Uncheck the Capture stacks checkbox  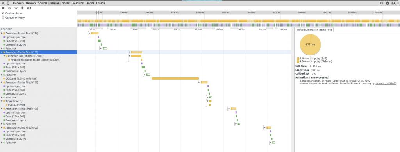pyautogui.click(x=3, y=13)
